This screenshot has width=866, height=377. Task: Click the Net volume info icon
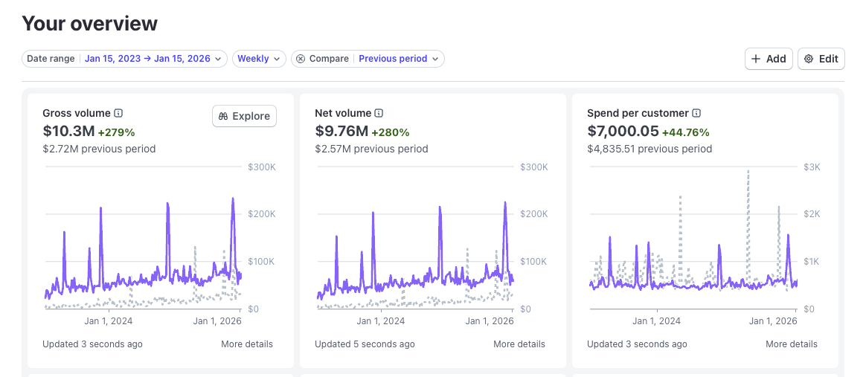tap(379, 113)
